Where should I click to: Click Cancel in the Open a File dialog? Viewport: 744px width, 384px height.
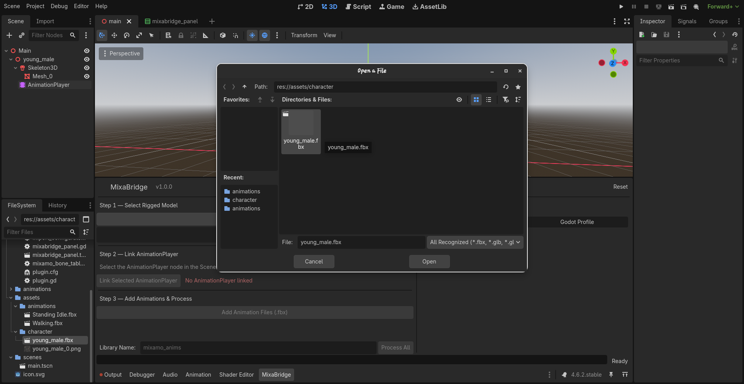click(313, 261)
